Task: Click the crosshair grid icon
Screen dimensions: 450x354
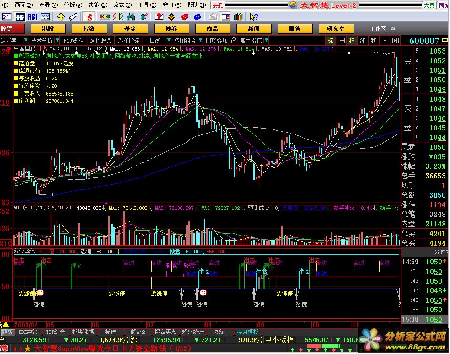Action: point(342,41)
